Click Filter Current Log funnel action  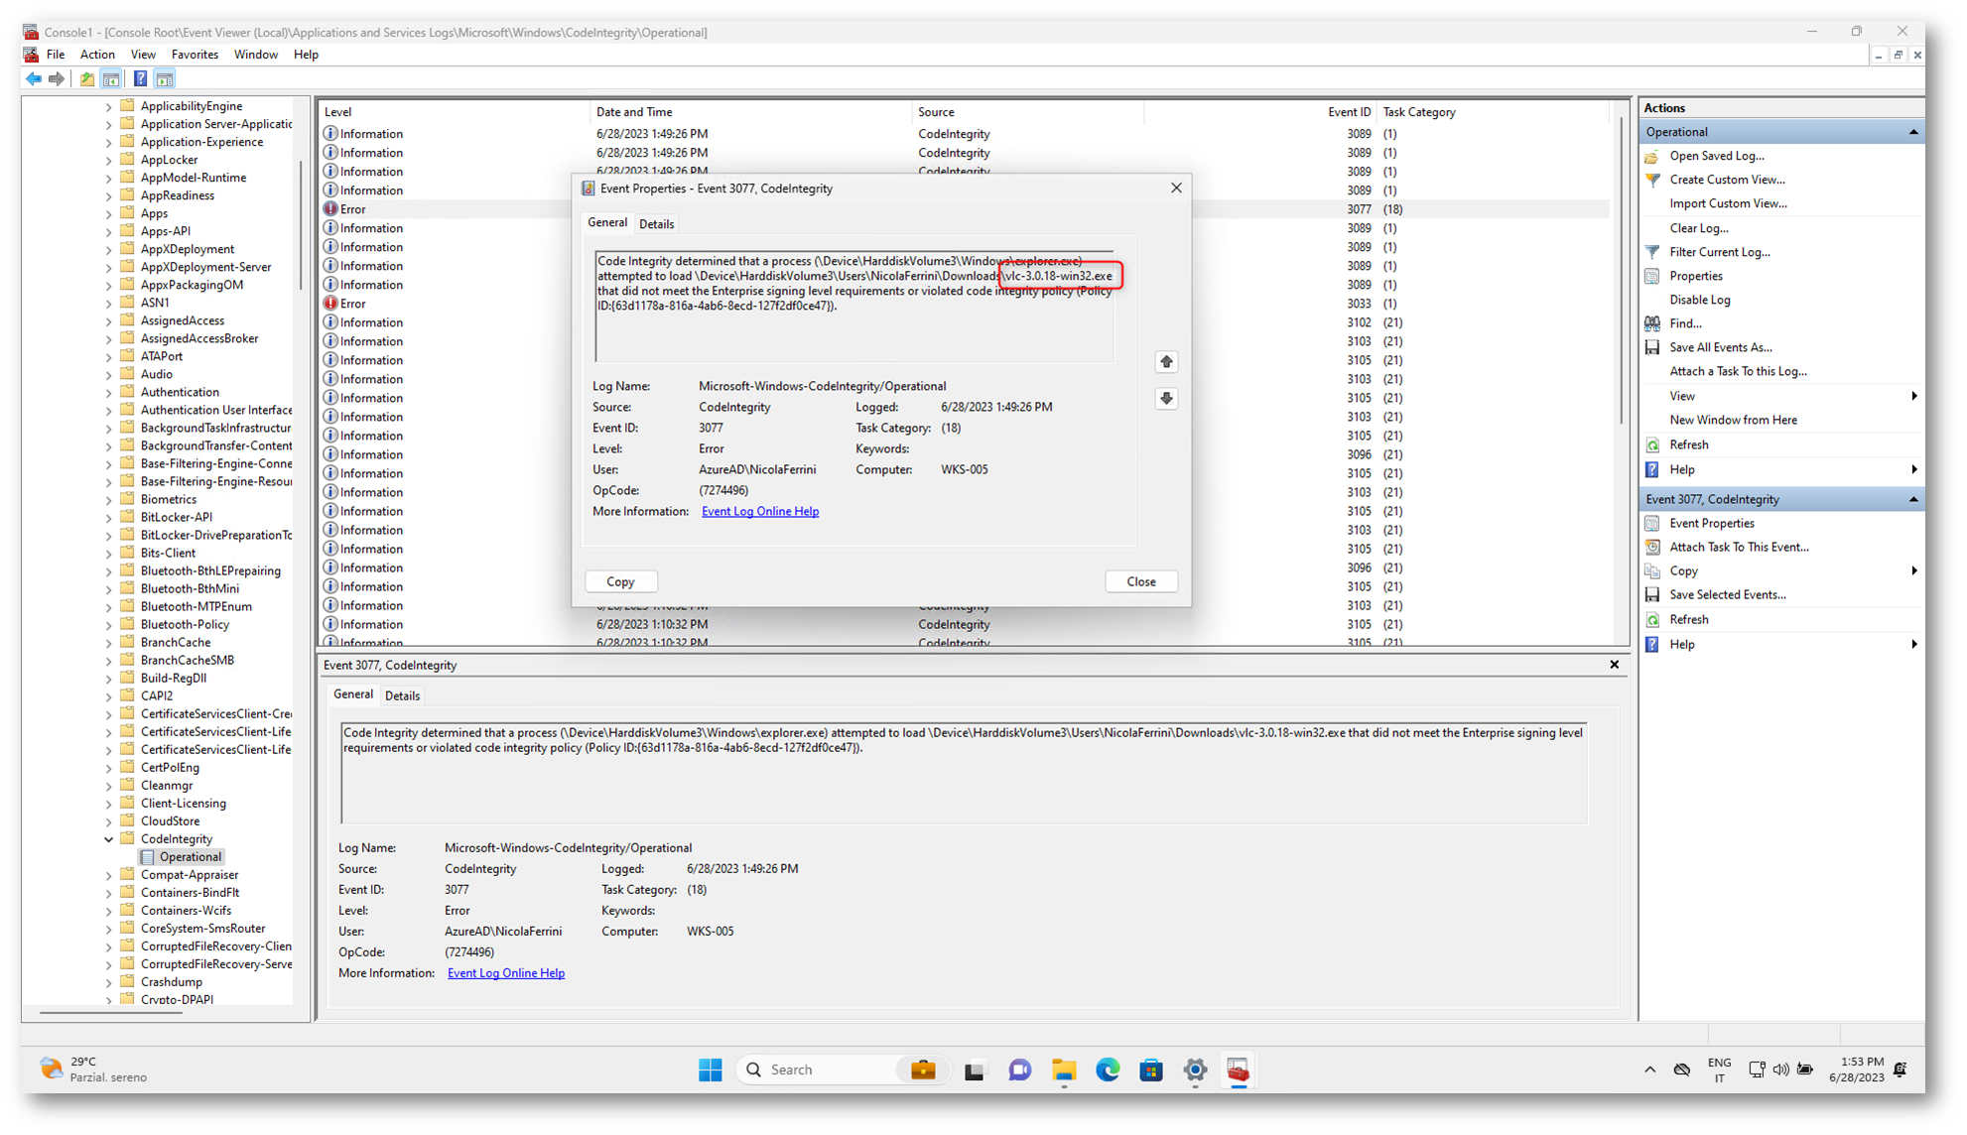[1718, 252]
